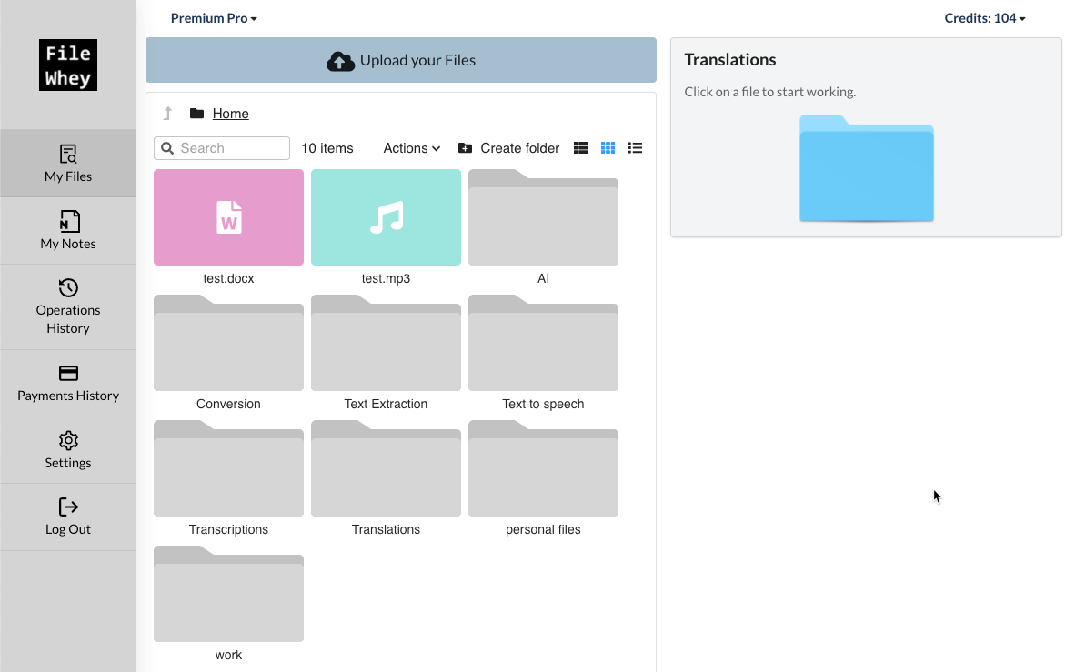The height and width of the screenshot is (672, 1075).
Task: Open the Translations folder in grid
Action: (x=386, y=468)
